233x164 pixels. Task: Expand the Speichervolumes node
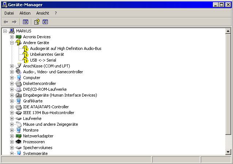[x=12, y=148]
